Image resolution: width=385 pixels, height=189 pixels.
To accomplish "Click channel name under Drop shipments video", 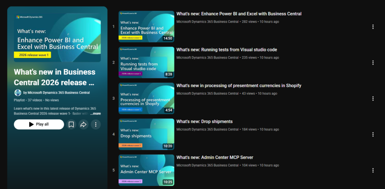I will click(x=207, y=129).
